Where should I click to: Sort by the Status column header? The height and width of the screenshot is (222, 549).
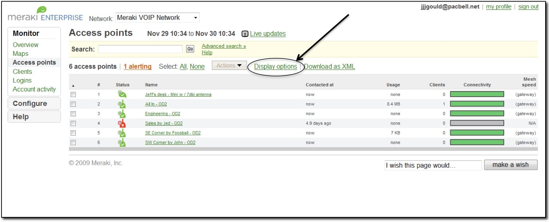coord(123,85)
